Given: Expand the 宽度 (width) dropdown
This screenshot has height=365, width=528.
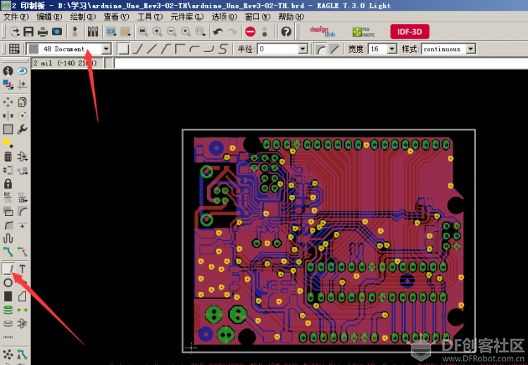Looking at the screenshot, I should pos(391,49).
